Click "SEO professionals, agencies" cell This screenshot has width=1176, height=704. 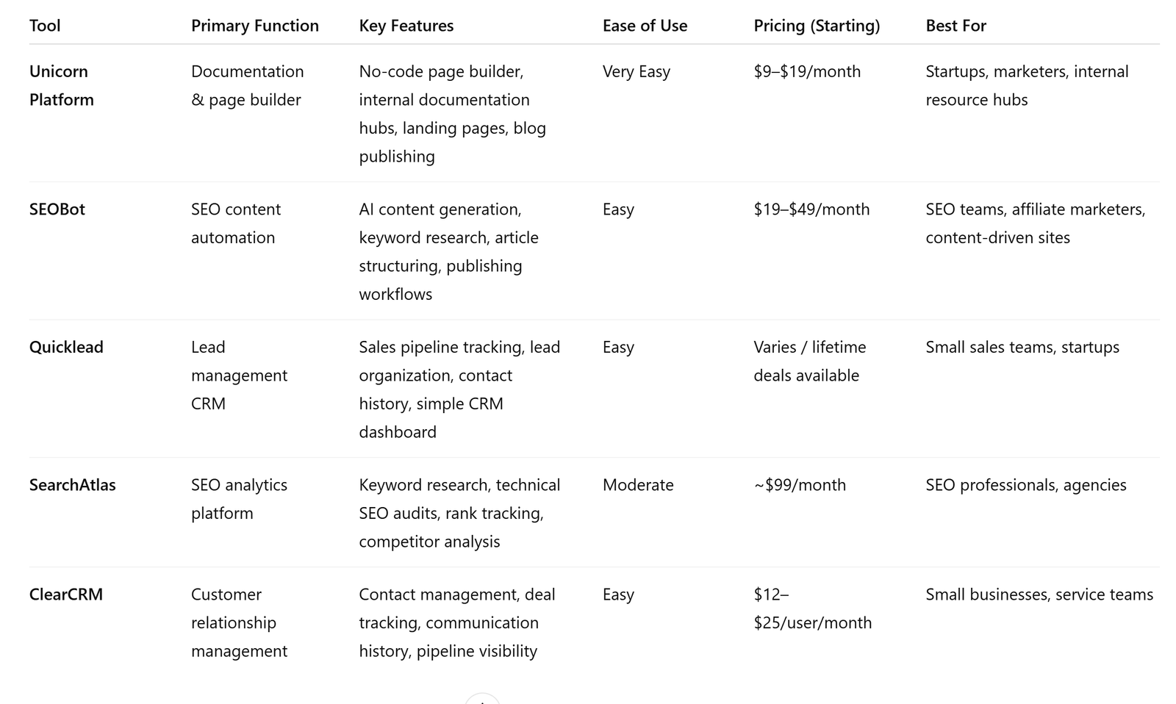tap(1026, 485)
